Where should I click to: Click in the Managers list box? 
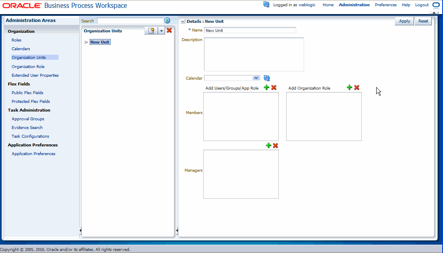241,174
